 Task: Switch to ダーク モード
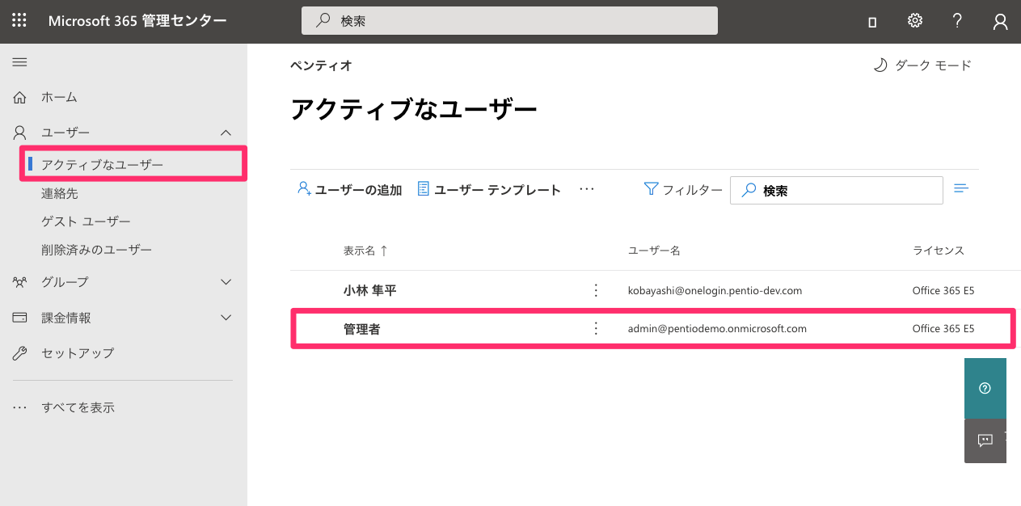[922, 65]
